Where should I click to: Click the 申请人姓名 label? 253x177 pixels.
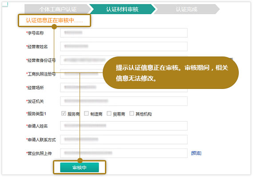point(37,126)
